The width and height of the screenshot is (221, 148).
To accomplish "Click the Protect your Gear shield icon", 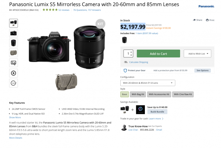I will point(125,71).
